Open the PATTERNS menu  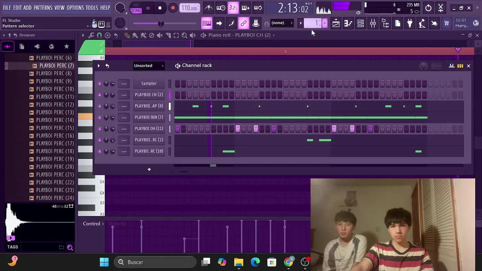click(43, 8)
